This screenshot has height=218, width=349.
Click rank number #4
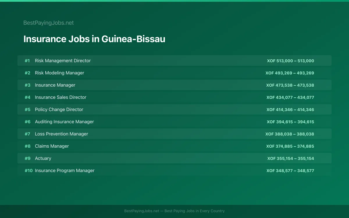27,97
